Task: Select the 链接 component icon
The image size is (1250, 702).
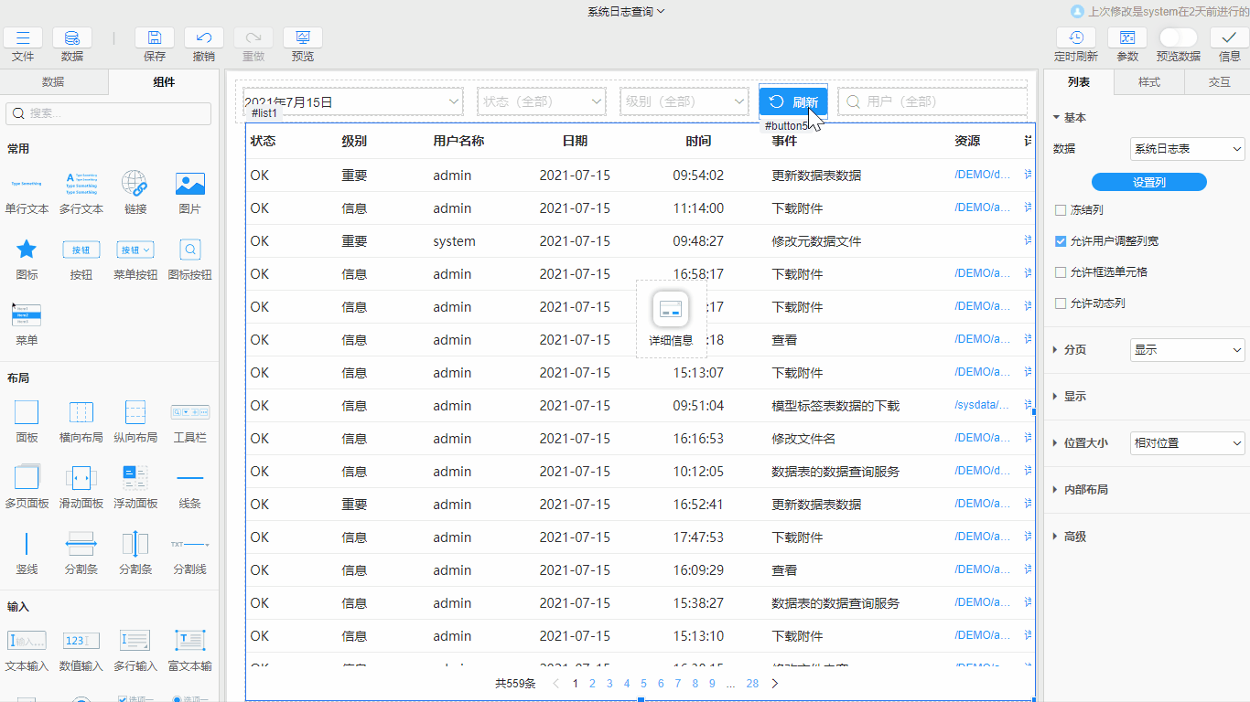Action: [x=135, y=186]
